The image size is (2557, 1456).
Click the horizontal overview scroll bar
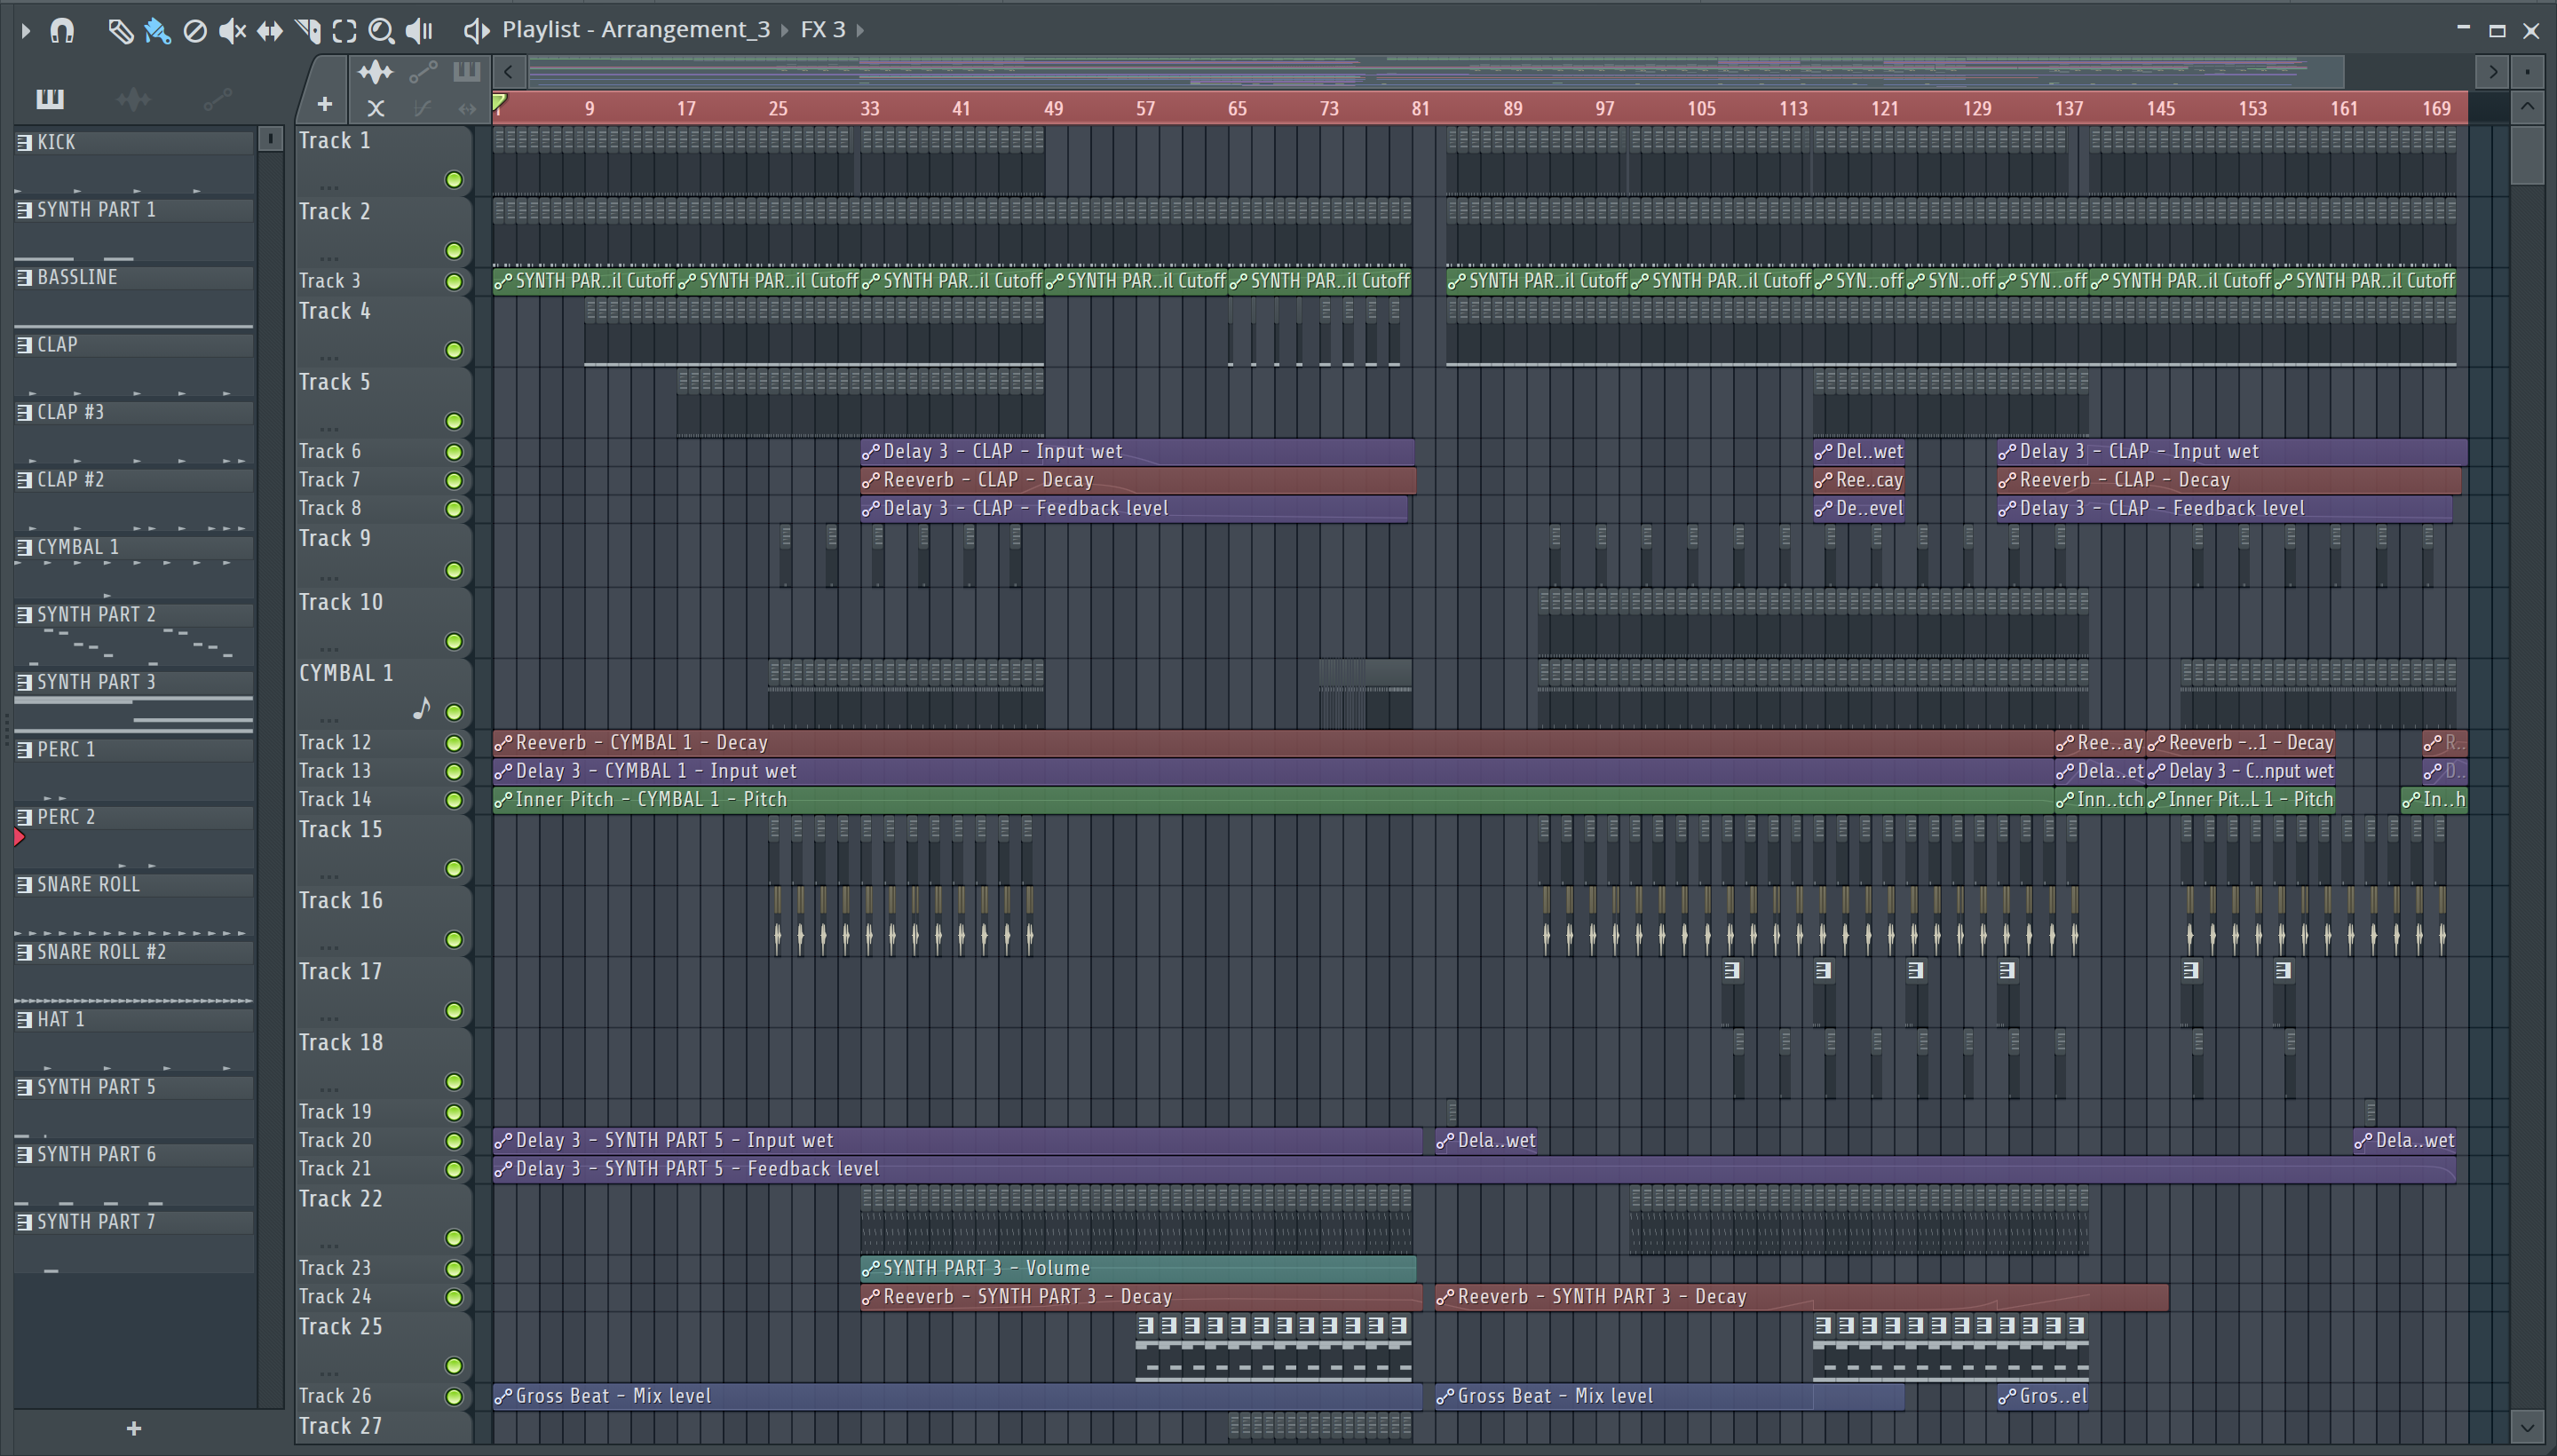pyautogui.click(x=1436, y=71)
